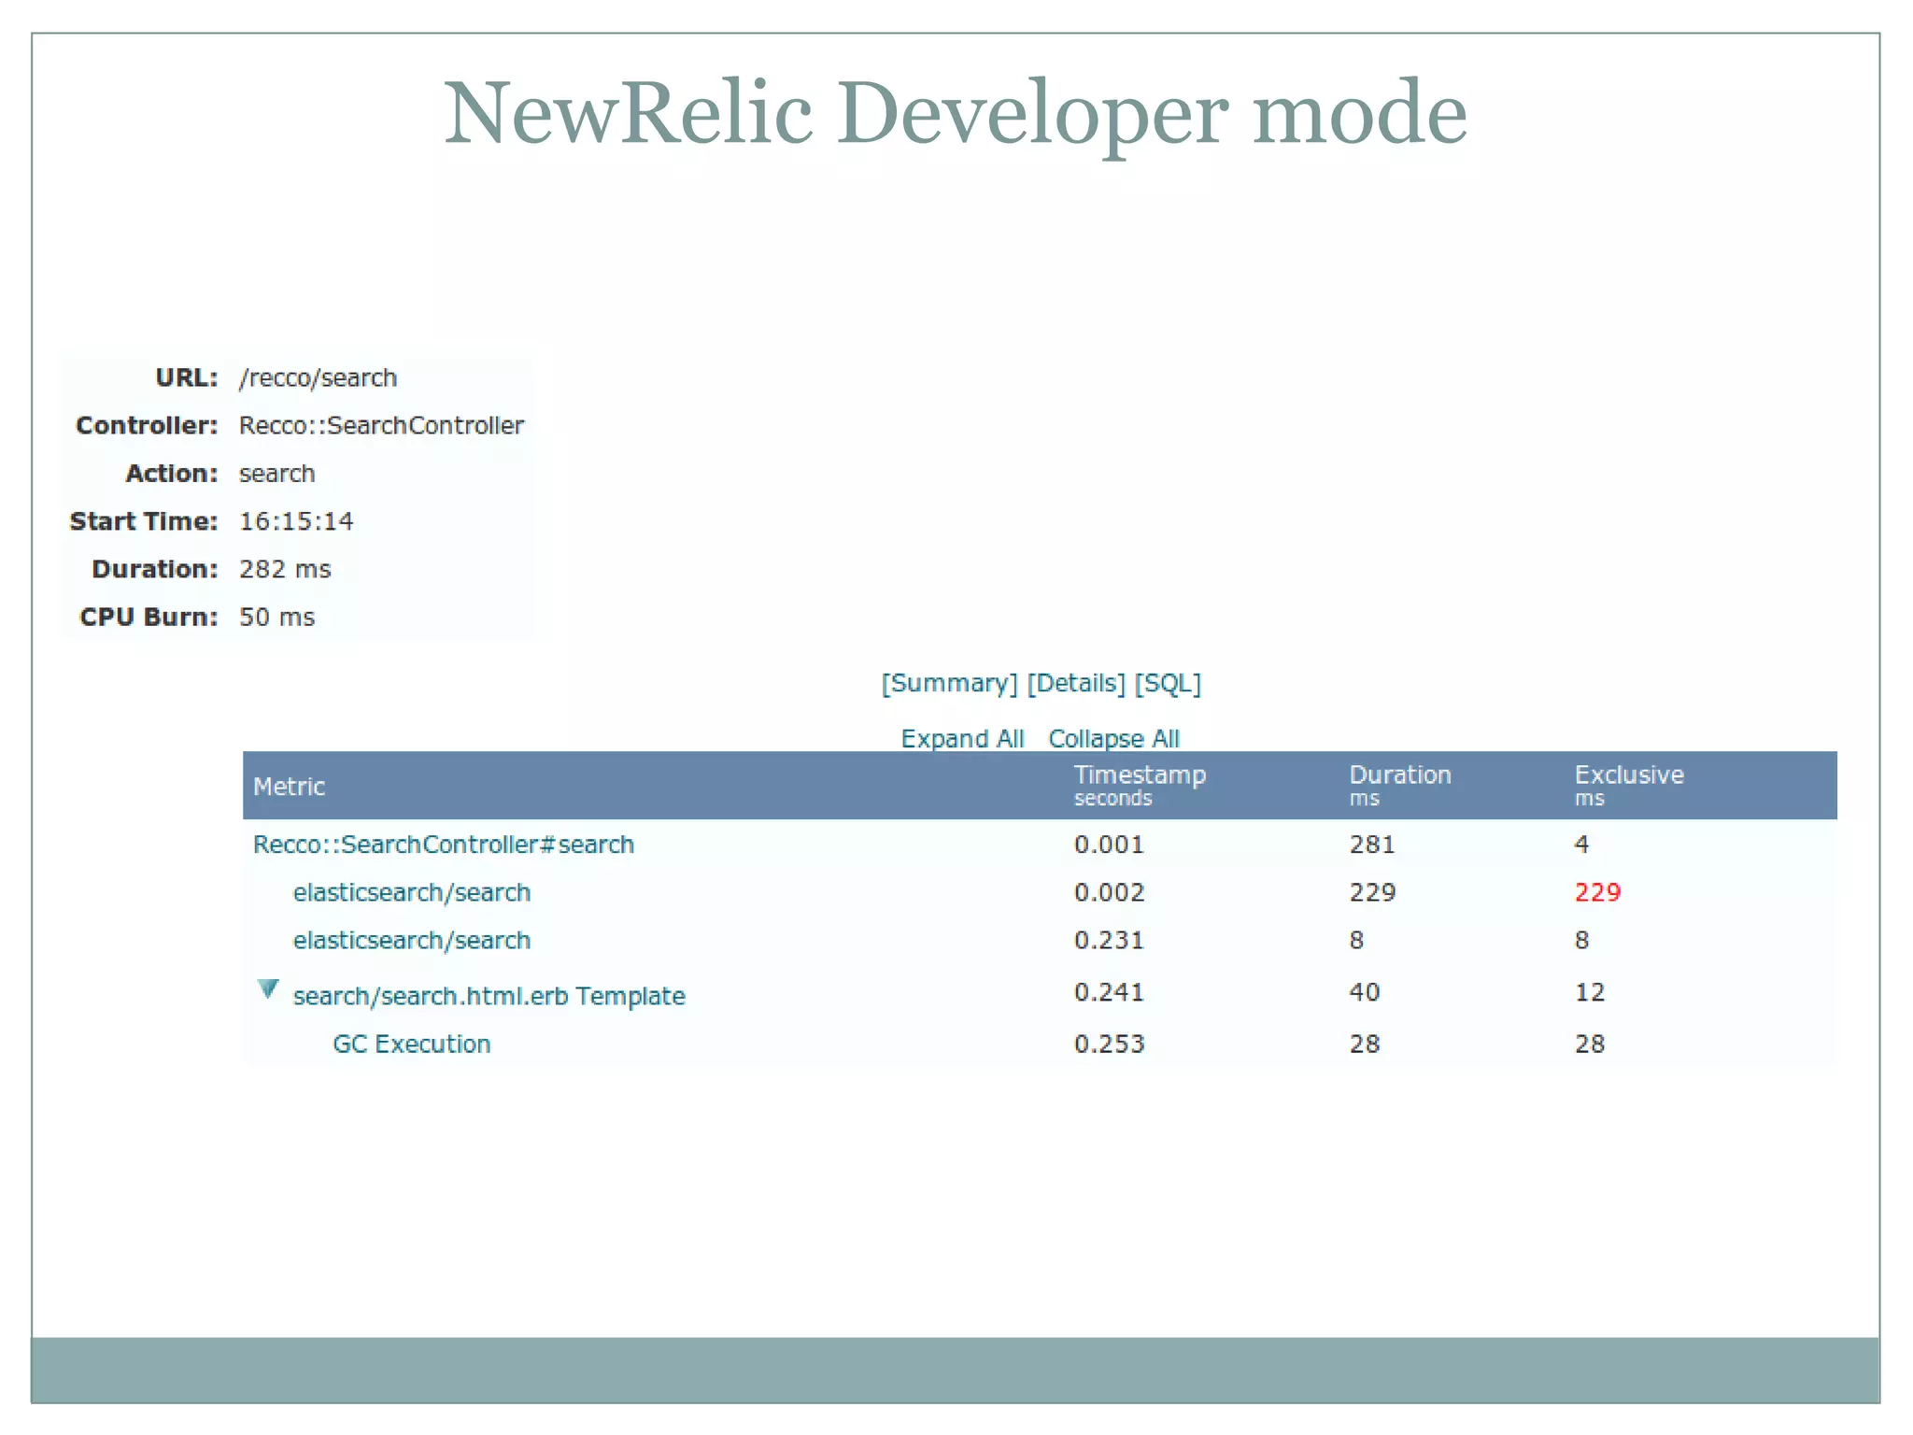
Task: Open Recco::SearchController#search metric
Action: [444, 845]
